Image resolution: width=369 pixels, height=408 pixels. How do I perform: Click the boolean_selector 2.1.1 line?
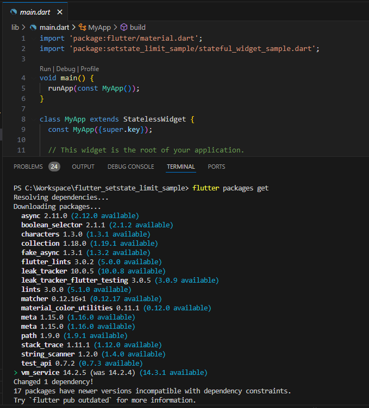(x=97, y=225)
